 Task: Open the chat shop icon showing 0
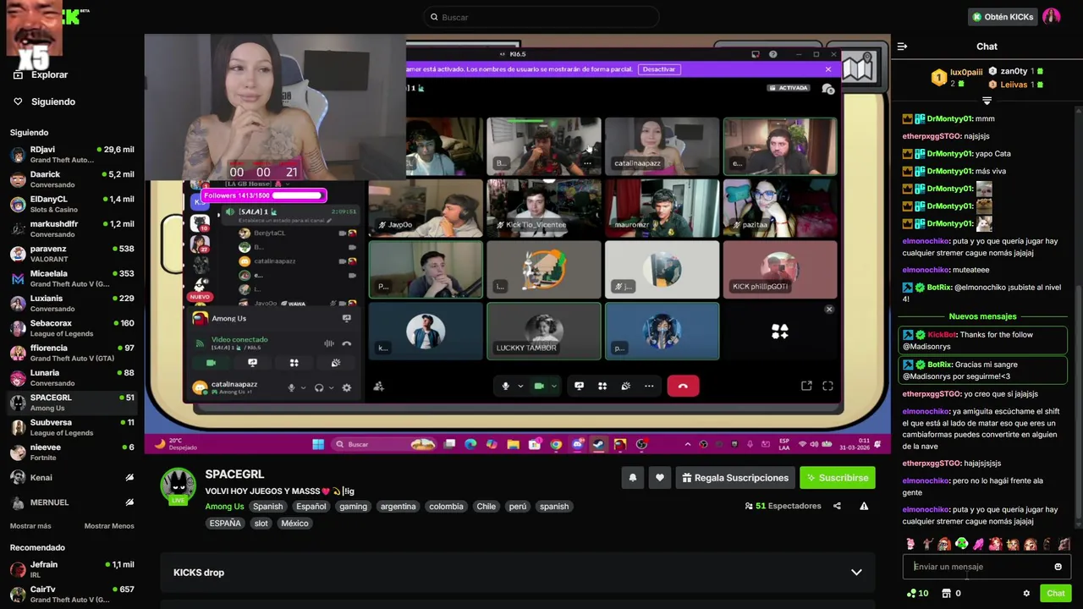point(951,594)
